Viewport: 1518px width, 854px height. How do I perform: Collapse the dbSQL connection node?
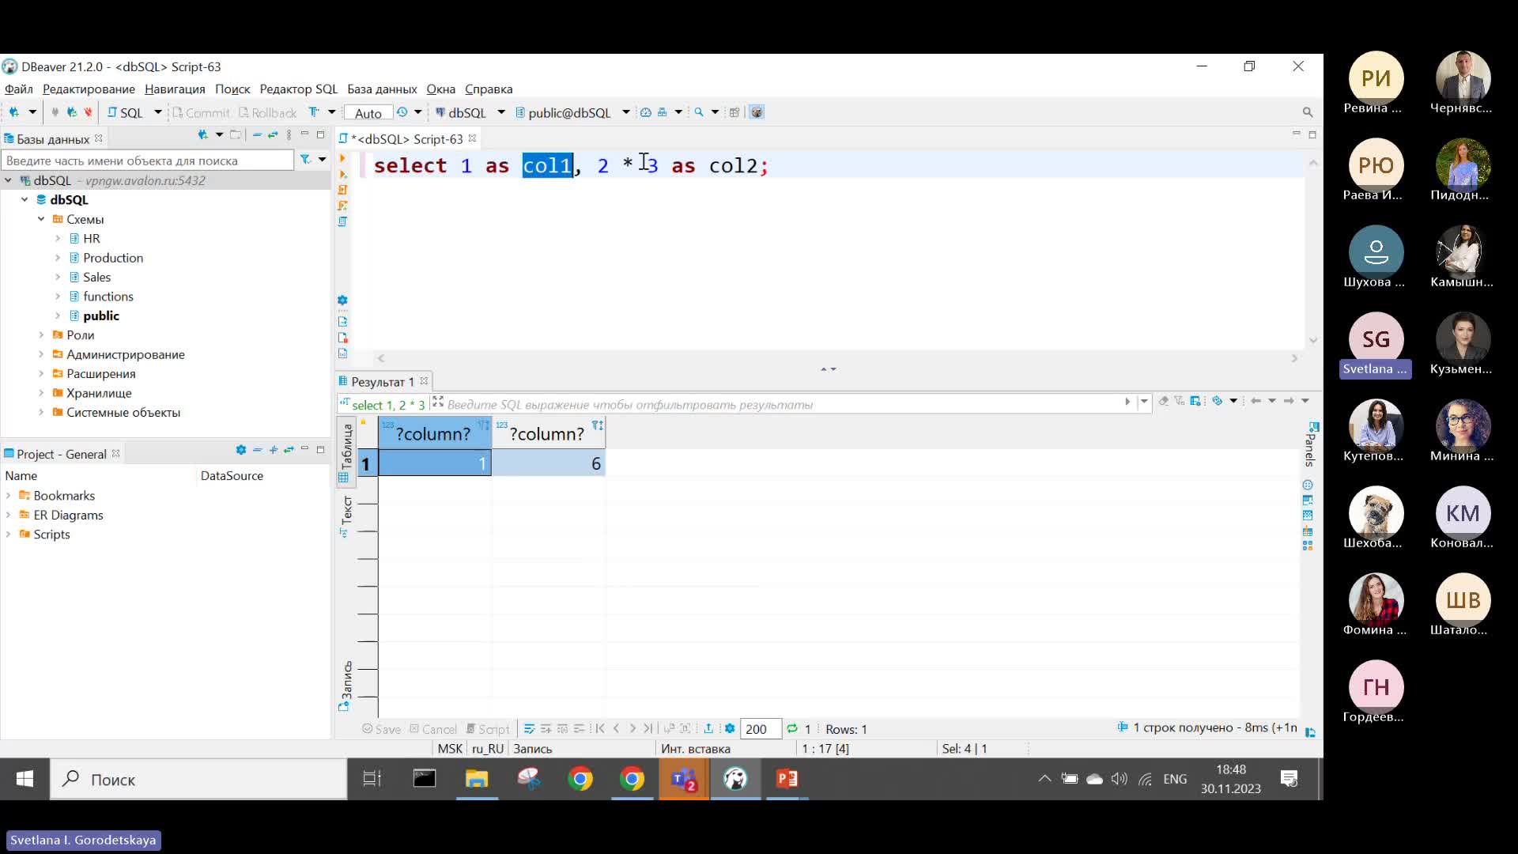point(9,180)
